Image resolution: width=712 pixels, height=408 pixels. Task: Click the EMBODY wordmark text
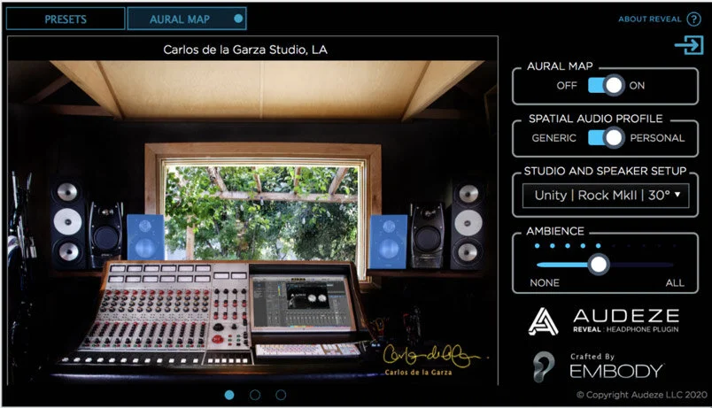[x=616, y=371]
